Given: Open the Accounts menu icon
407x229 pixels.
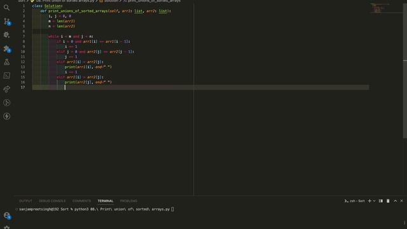Looking at the screenshot, I should [7, 216].
